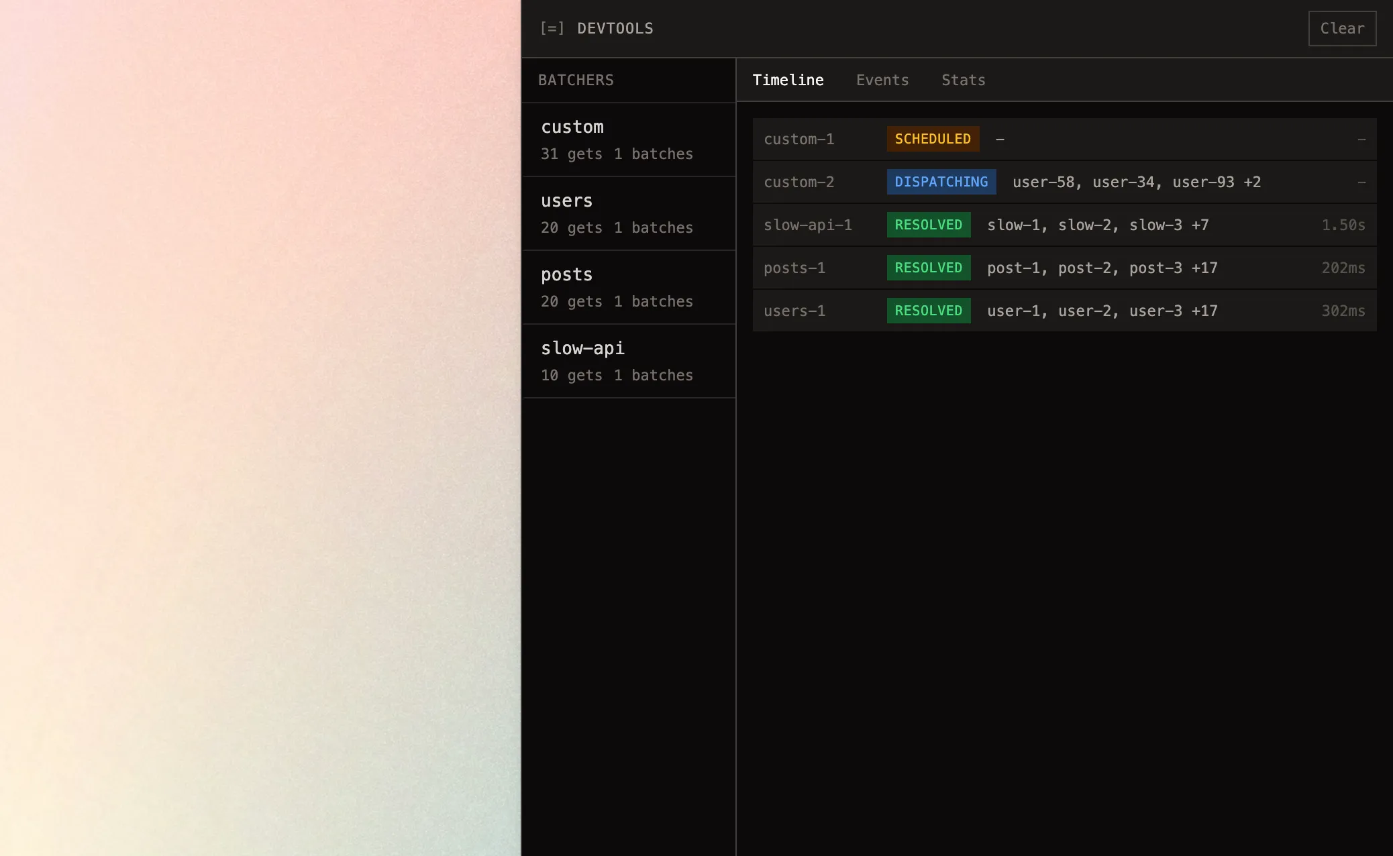The height and width of the screenshot is (856, 1393).
Task: Open the custom-1 timeline row
Action: [1064, 139]
